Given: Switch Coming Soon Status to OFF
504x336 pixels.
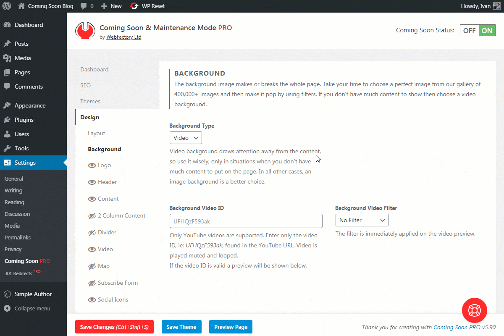Looking at the screenshot, I should pos(470,31).
